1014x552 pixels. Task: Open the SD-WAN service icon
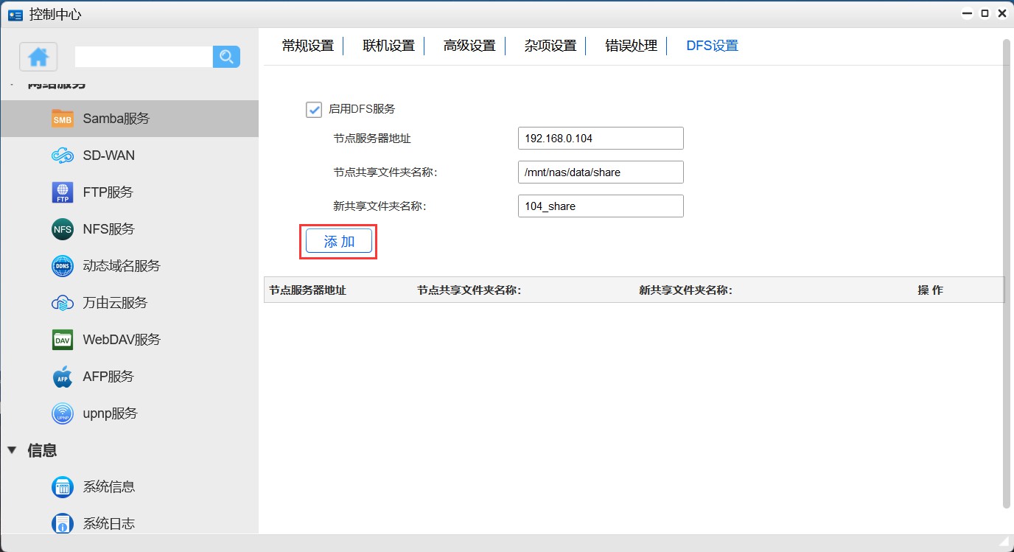point(63,156)
